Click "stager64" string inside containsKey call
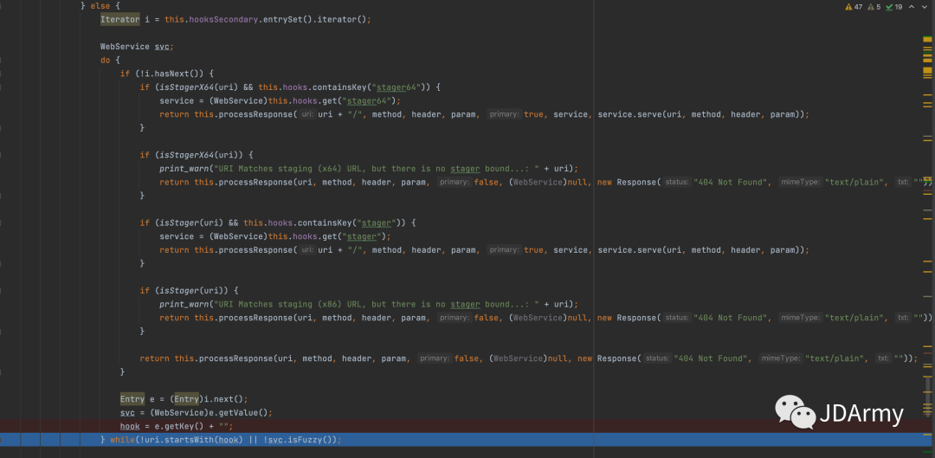Viewport: 935px width, 458px height. (x=397, y=87)
